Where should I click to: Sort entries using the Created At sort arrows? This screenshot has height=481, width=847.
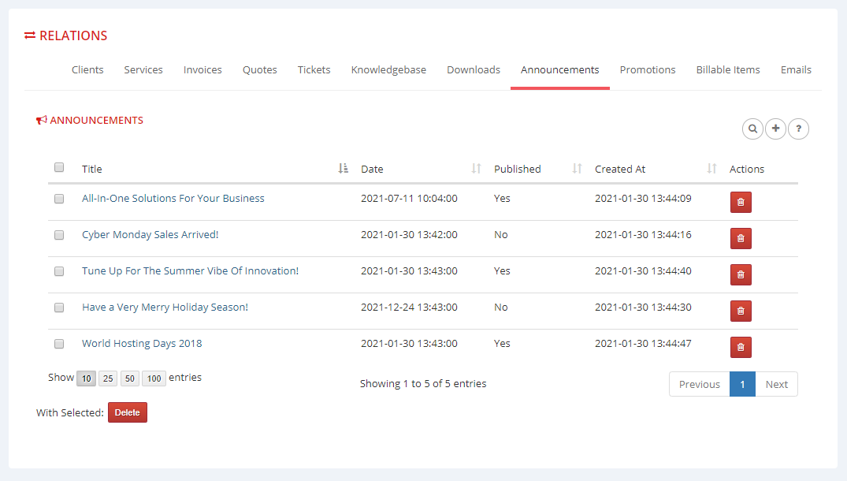click(711, 168)
